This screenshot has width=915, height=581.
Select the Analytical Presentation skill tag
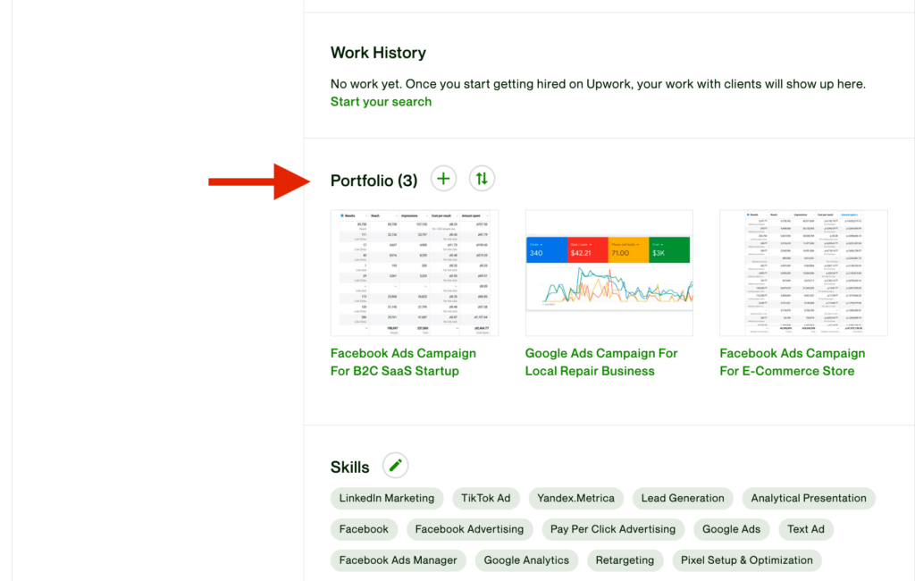click(809, 499)
